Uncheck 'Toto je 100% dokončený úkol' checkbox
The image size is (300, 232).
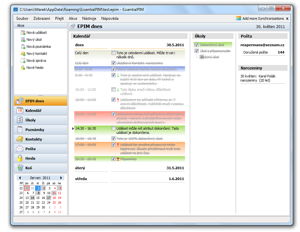(x=113, y=139)
